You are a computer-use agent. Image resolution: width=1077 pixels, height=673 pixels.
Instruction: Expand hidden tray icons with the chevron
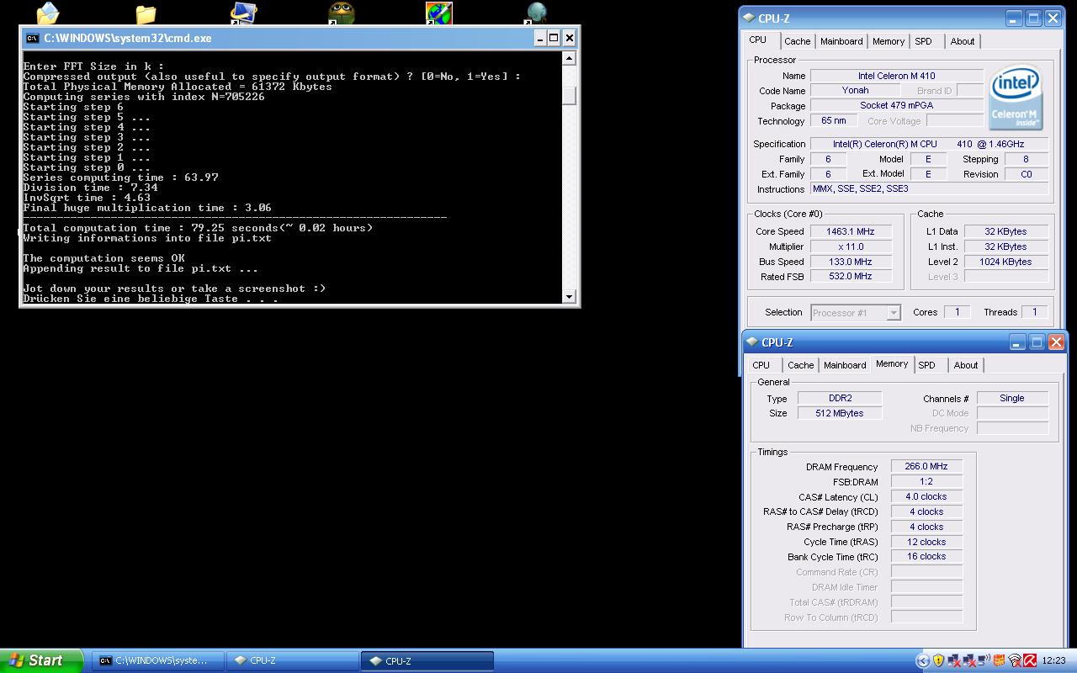click(922, 661)
